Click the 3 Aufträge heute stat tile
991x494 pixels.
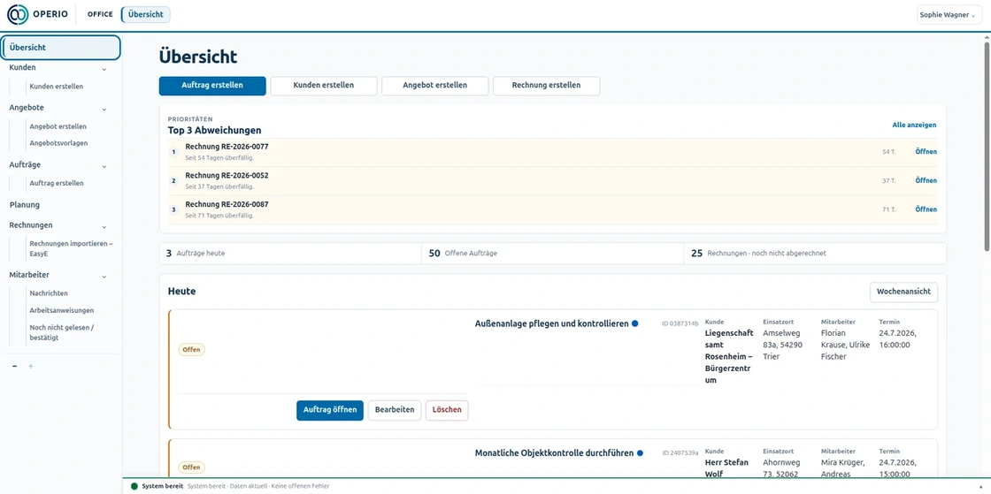click(291, 253)
